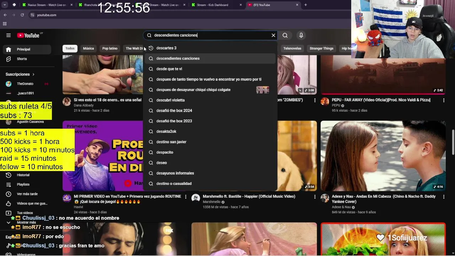
Task: Open options menu for Marshmello Happier video
Action: click(x=315, y=197)
